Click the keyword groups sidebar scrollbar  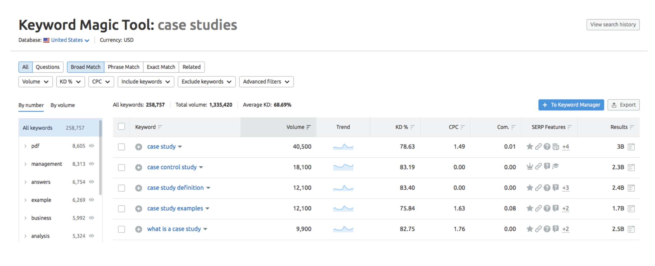pos(101,158)
